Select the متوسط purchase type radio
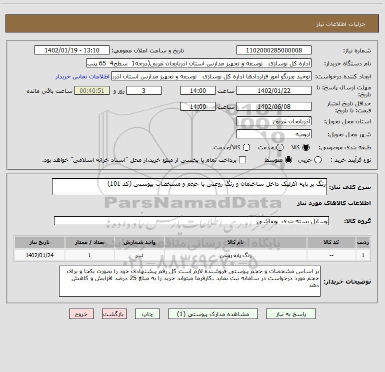385x372 pixels. (x=288, y=160)
